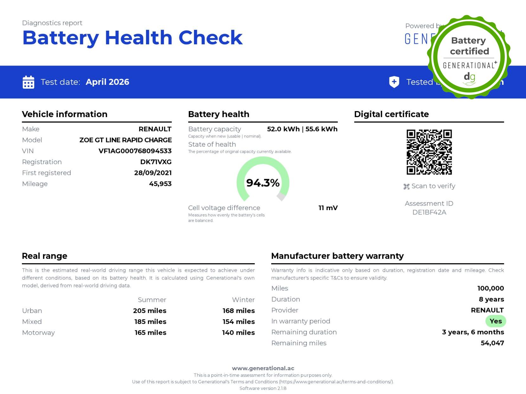Open the terms and conditions URL

coord(336,382)
